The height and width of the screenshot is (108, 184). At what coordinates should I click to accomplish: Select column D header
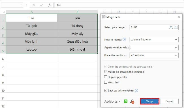click(x=118, y=12)
